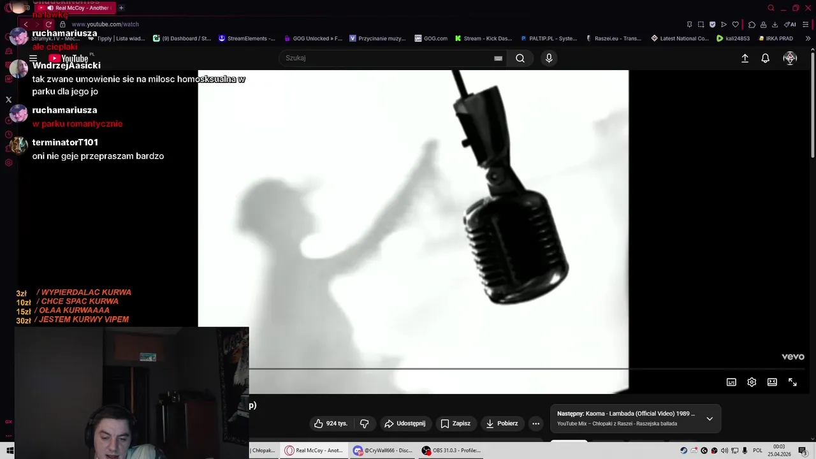Viewport: 816px width, 459px height.
Task: Open YouTube notifications bell
Action: (766, 58)
